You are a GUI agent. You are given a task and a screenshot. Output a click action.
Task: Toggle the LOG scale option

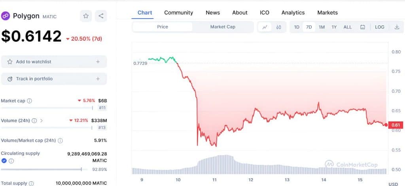pos(379,27)
